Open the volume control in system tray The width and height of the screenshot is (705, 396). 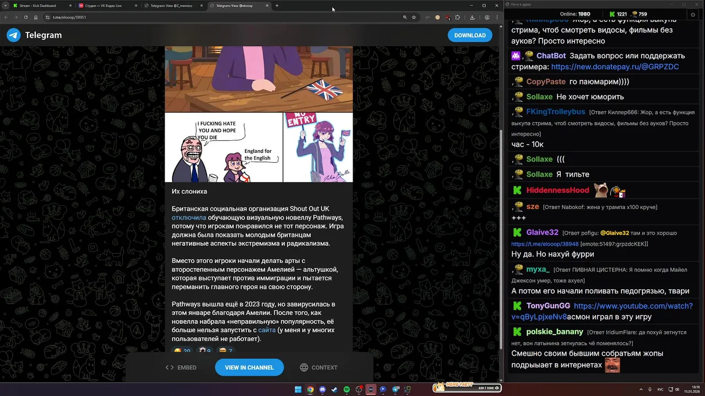[x=677, y=389]
